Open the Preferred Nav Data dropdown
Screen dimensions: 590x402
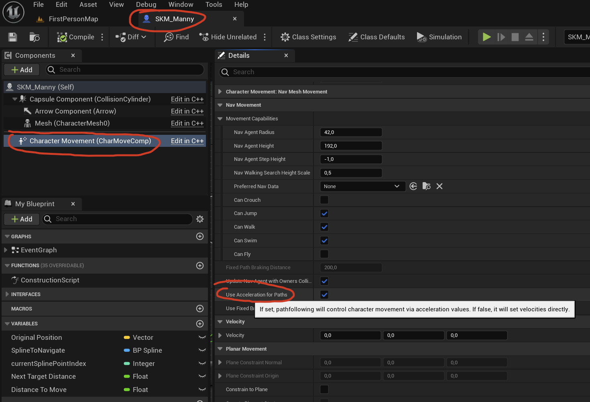tap(362, 186)
